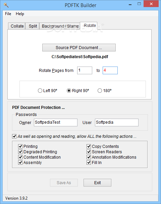Click the PDFTK Builder wand icon in title bar
The image size is (161, 204).
6,5
